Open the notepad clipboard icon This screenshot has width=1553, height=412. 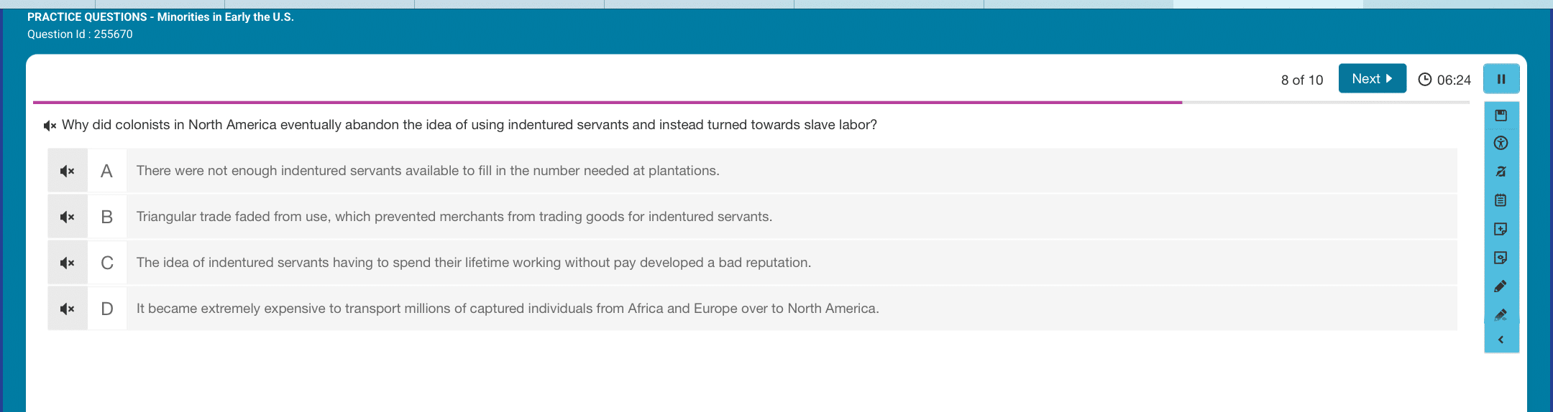coord(1501,200)
